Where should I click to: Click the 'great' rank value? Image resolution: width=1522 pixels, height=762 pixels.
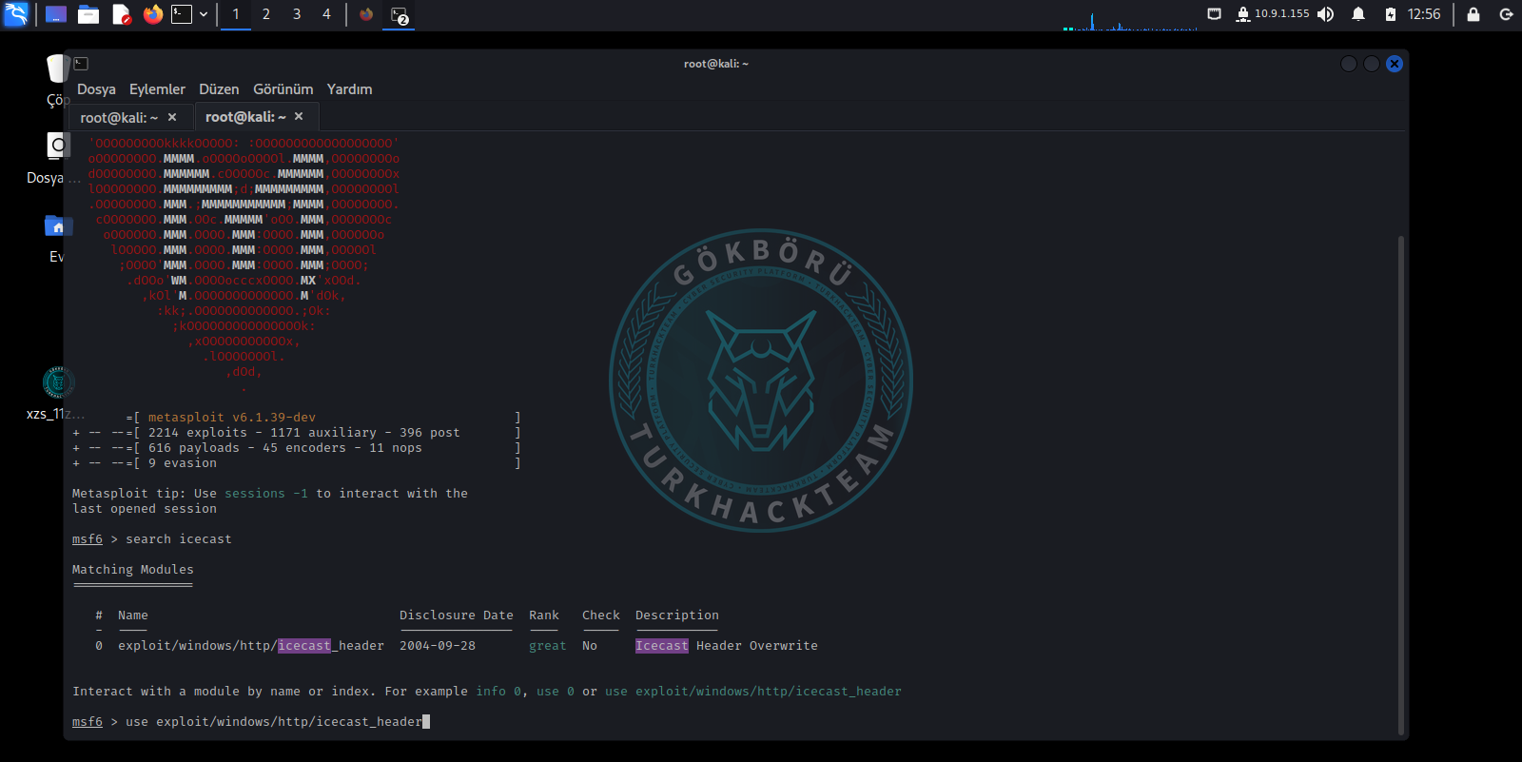[x=548, y=646]
